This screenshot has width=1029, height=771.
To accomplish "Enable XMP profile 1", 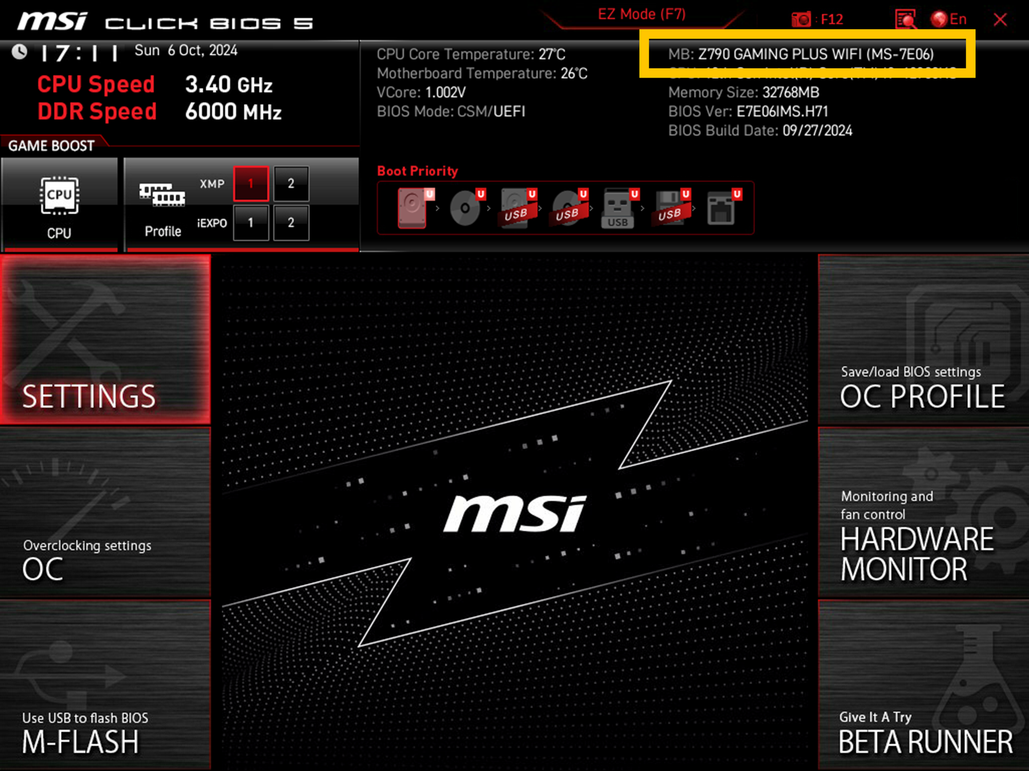I will [251, 183].
